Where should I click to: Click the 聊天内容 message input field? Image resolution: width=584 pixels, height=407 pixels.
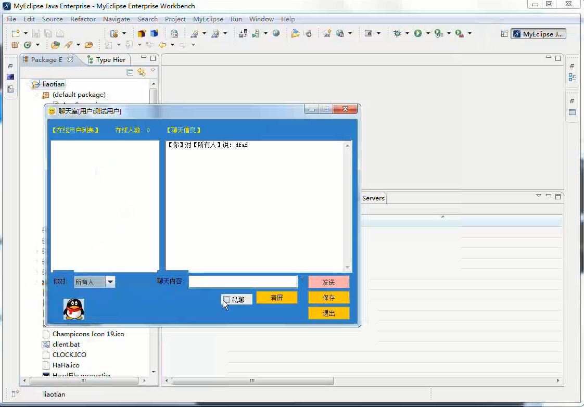point(243,282)
